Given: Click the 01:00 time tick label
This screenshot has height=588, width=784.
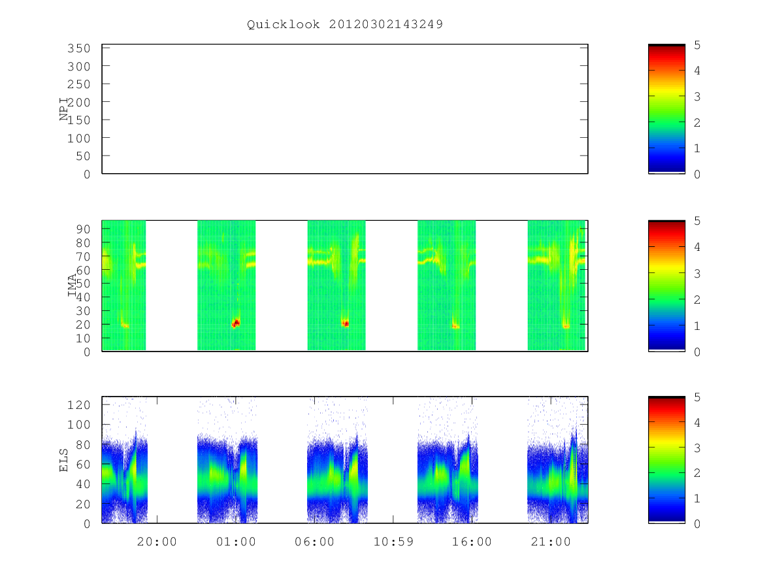Looking at the screenshot, I should click(x=236, y=542).
